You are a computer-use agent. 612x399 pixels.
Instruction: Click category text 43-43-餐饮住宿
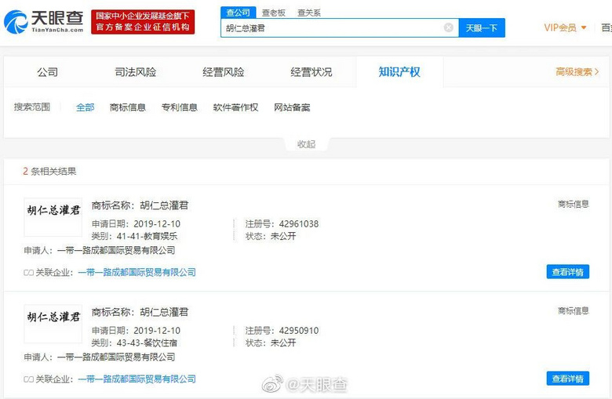tap(147, 343)
